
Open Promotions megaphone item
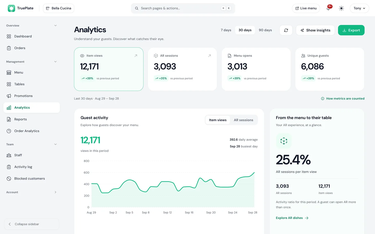pos(32,96)
